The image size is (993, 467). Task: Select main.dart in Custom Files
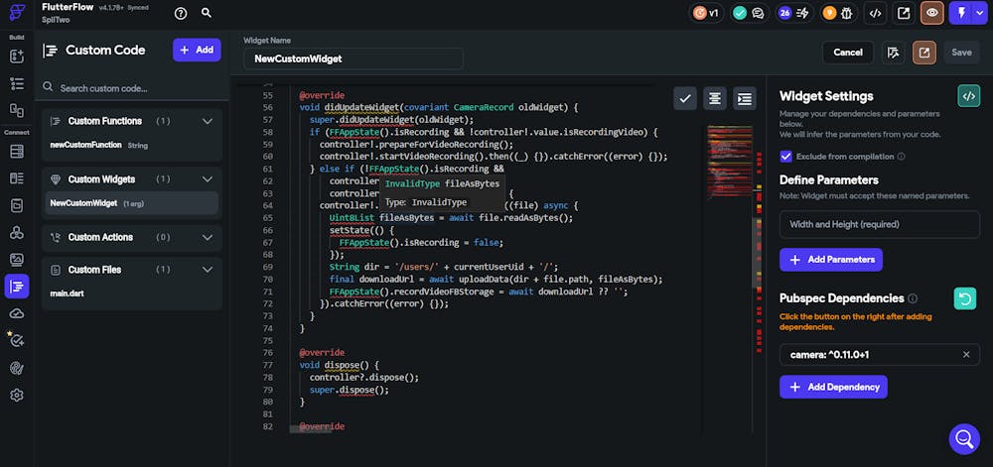(68, 292)
